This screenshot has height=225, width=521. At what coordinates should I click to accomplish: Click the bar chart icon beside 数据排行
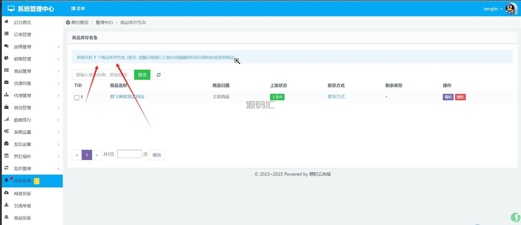(x=6, y=119)
